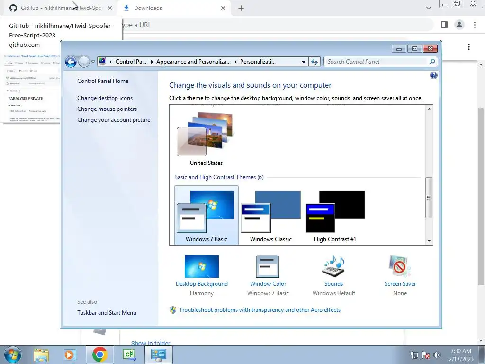Open a new Chrome tab
This screenshot has width=485, height=364.
point(241,9)
